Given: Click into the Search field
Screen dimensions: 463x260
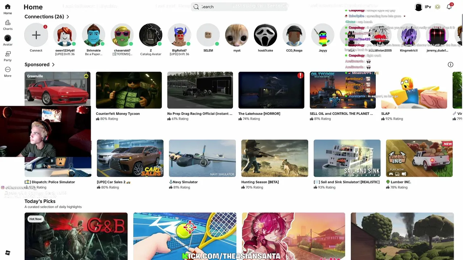Looking at the screenshot, I should (239, 7).
